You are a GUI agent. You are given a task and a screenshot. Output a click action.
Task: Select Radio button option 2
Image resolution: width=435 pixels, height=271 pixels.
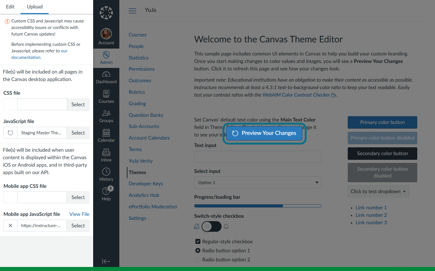pos(198,259)
